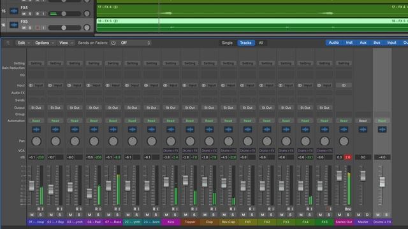408x229 pixels.
Task: Solo the FX5 track in the track header
Action: coord(30,28)
